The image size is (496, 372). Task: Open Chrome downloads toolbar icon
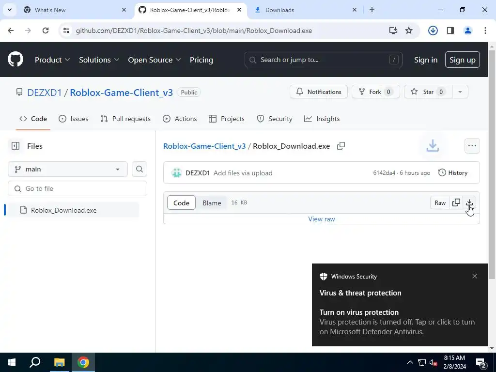tap(433, 31)
